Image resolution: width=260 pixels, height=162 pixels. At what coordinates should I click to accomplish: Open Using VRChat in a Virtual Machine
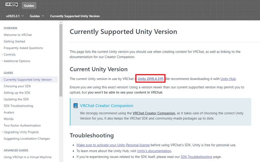click(x=28, y=157)
